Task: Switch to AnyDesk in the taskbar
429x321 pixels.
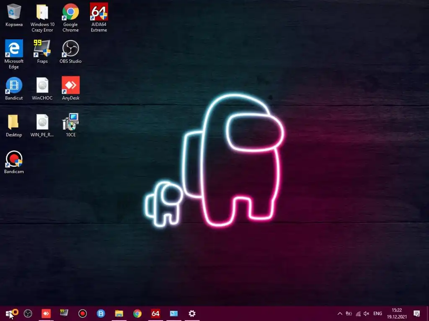Action: pyautogui.click(x=46, y=313)
